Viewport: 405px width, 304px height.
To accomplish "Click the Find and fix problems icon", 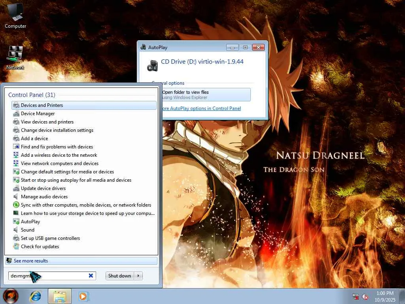I will click(x=16, y=146).
